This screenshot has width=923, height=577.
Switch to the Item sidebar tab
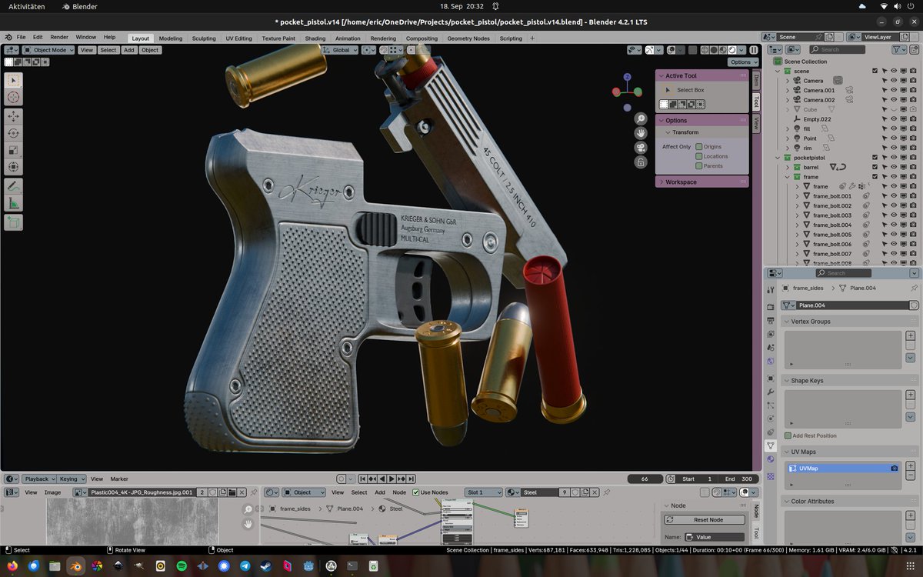[755, 80]
